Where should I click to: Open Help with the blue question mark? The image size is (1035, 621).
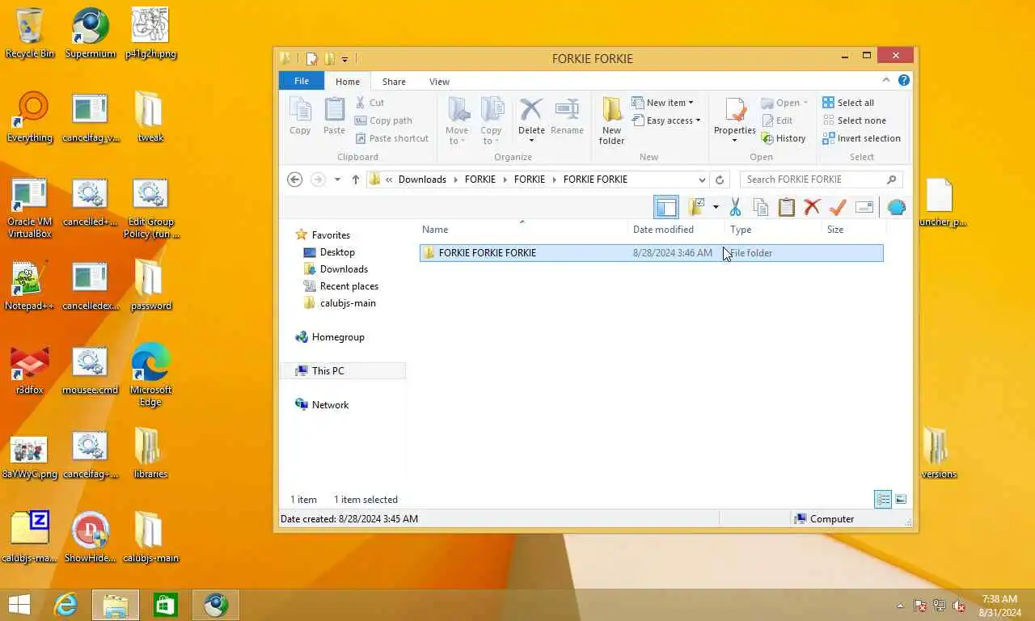coord(904,80)
